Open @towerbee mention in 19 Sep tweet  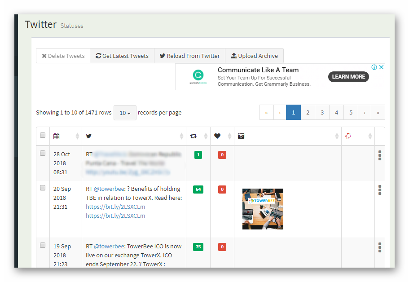pyautogui.click(x=109, y=246)
